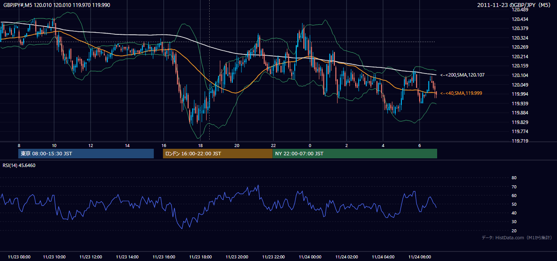
Task: Click the 11/23 16:00 bottom time label
Action: point(164,257)
